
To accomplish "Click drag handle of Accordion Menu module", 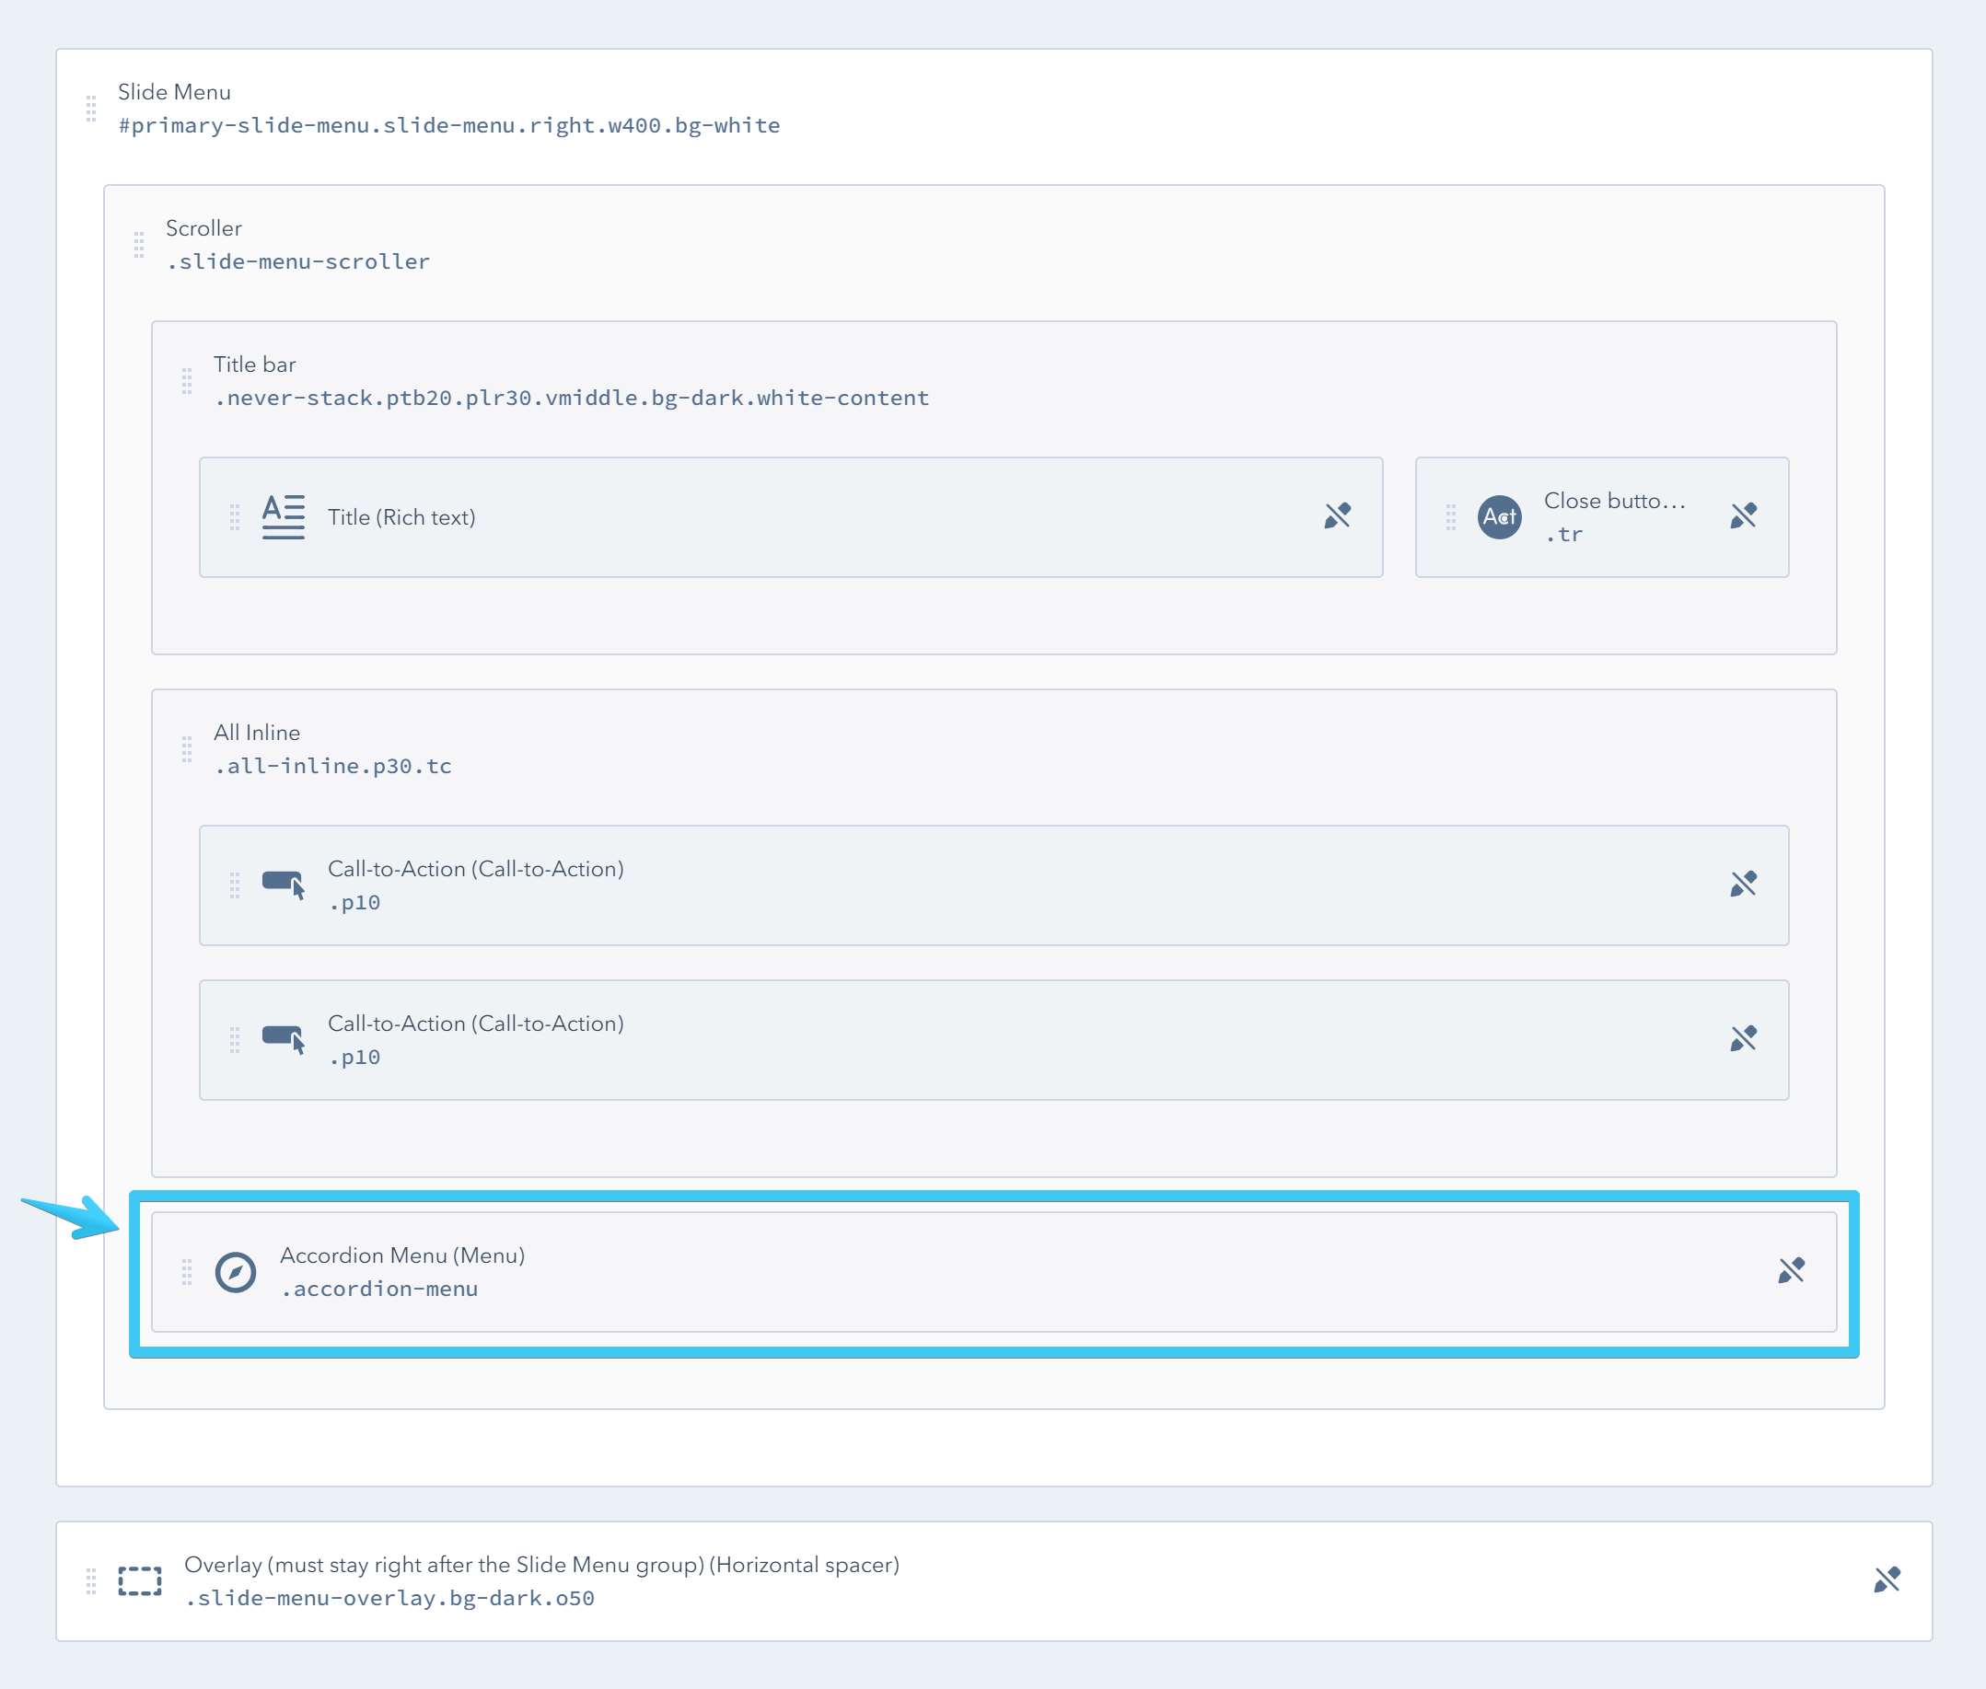I will [x=187, y=1272].
